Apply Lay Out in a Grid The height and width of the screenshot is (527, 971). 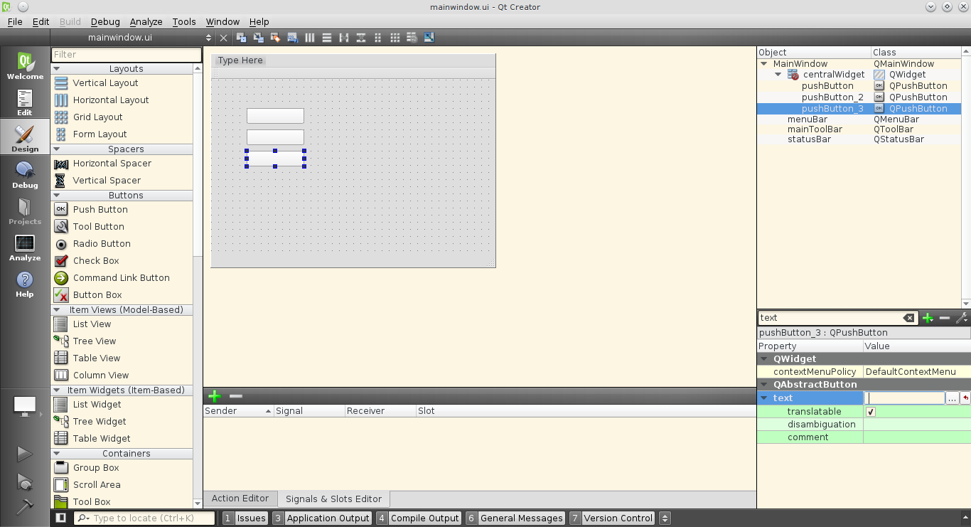point(395,38)
